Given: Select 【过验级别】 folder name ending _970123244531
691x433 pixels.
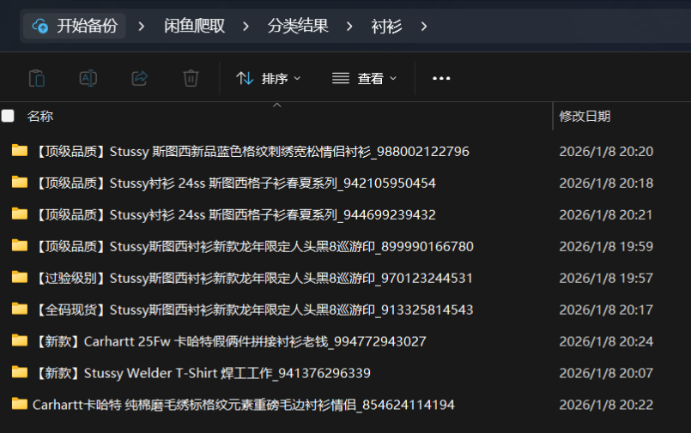Looking at the screenshot, I should (253, 278).
